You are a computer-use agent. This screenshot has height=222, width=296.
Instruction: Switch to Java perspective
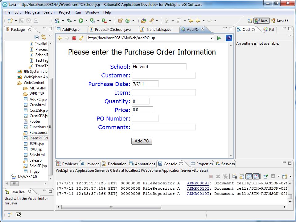(x=261, y=21)
